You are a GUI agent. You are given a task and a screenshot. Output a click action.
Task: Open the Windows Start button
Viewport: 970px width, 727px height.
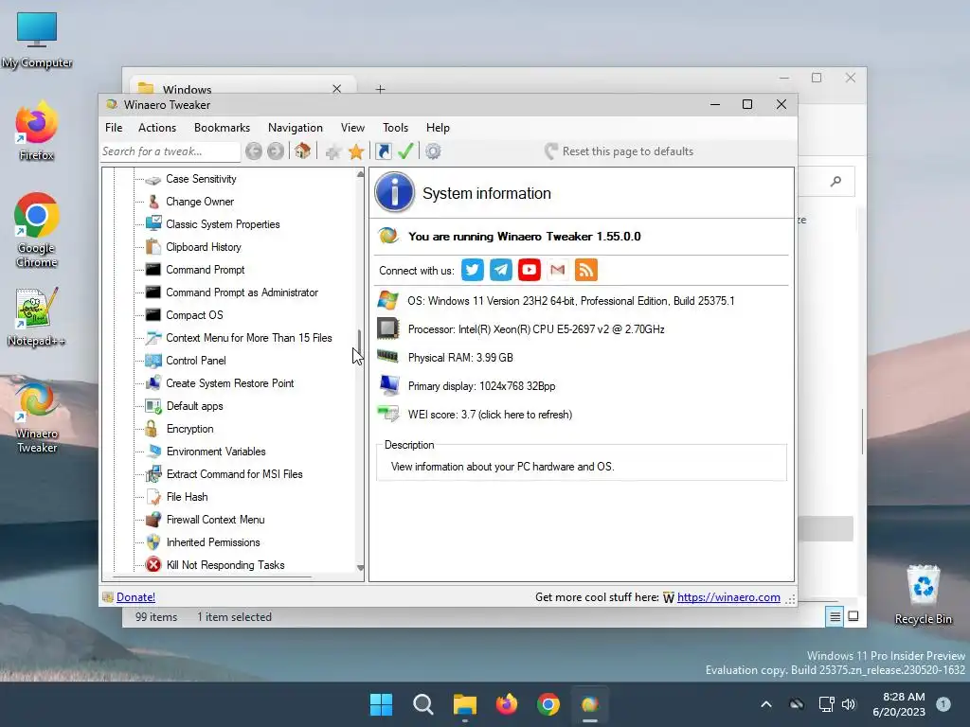[381, 704]
